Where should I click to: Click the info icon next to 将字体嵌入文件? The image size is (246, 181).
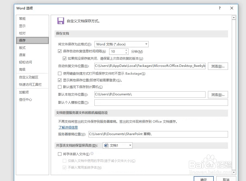[92, 154]
